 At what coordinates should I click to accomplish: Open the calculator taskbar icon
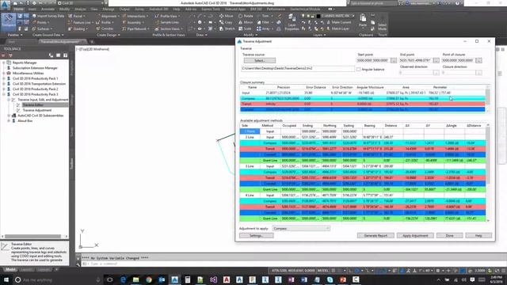click(x=188, y=279)
